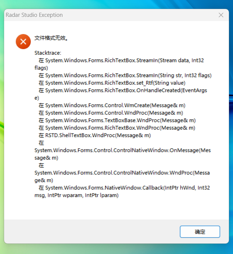Click the ControlNativeWindow.WndProc stack line
The width and height of the screenshot is (233, 254).
122,173
